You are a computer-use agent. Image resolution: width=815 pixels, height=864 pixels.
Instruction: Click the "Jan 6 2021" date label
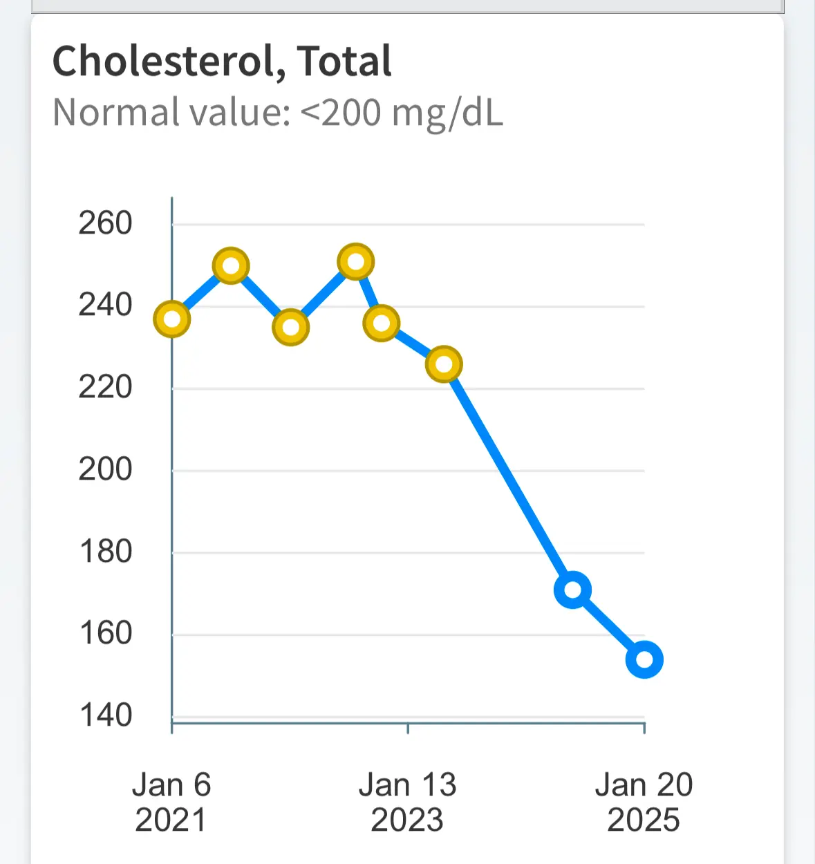(171, 802)
